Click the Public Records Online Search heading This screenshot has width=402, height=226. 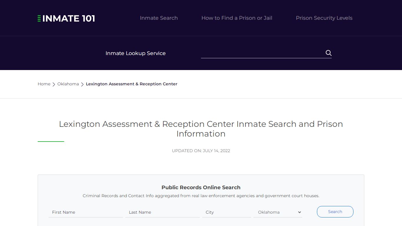tap(201, 187)
